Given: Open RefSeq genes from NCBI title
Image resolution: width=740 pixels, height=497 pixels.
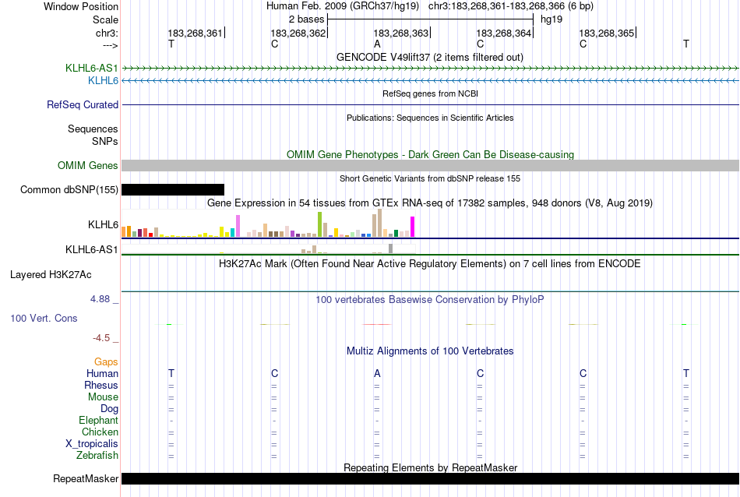Looking at the screenshot, I should click(430, 93).
